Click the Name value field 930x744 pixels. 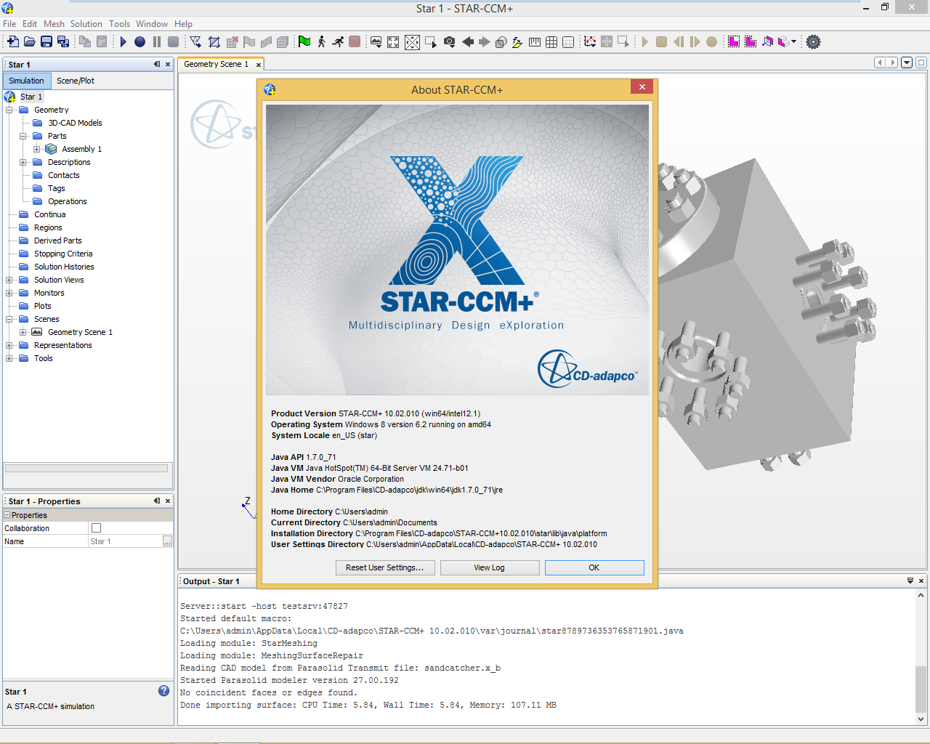[x=125, y=541]
